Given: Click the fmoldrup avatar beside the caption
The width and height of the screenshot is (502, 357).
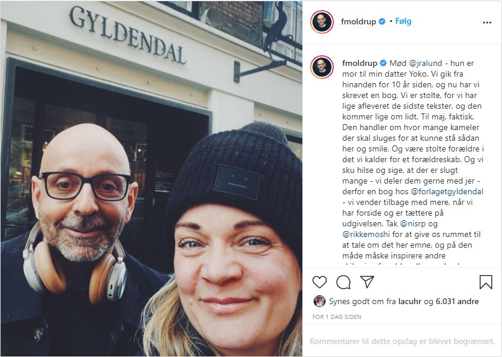Looking at the screenshot, I should coord(322,67).
